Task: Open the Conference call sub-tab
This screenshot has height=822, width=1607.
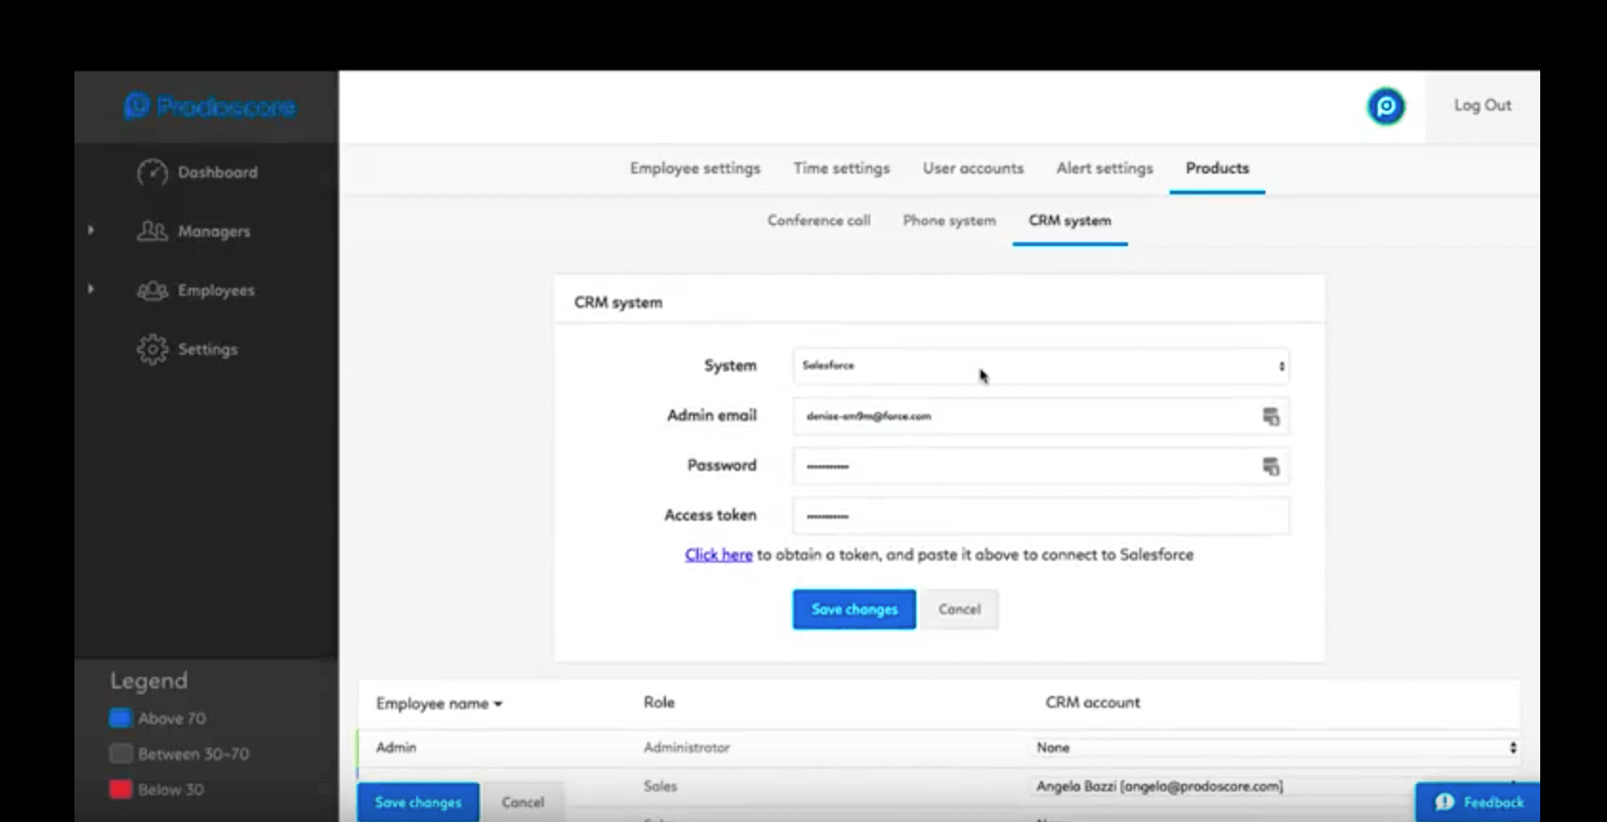Action: [x=819, y=220]
